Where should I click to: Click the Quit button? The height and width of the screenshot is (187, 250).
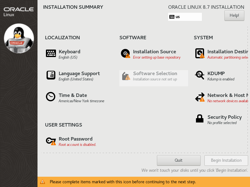pyautogui.click(x=178, y=160)
